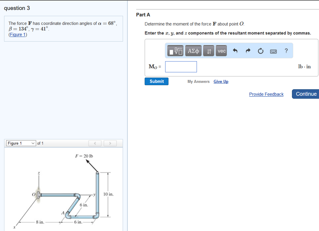Open the on-screen keyboard shortcuts icon
The height and width of the screenshot is (231, 319).
[273, 51]
